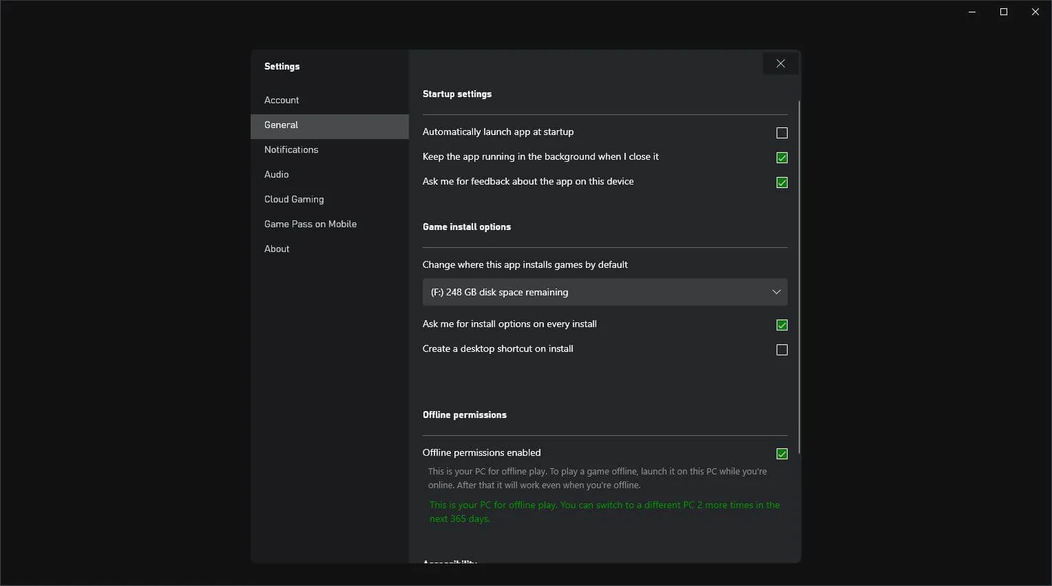Open Notifications settings
This screenshot has width=1052, height=586.
point(291,149)
